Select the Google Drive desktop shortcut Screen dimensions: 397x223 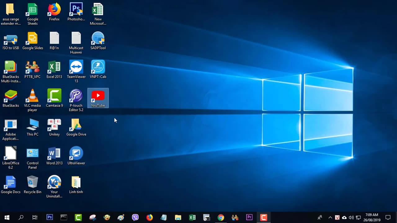pyautogui.click(x=76, y=128)
